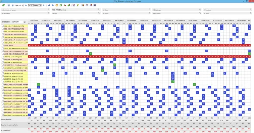This screenshot has width=254, height=133.
Task: Tick the ABC/01 Air Handling Unit checkbox
Action: tap(3, 57)
